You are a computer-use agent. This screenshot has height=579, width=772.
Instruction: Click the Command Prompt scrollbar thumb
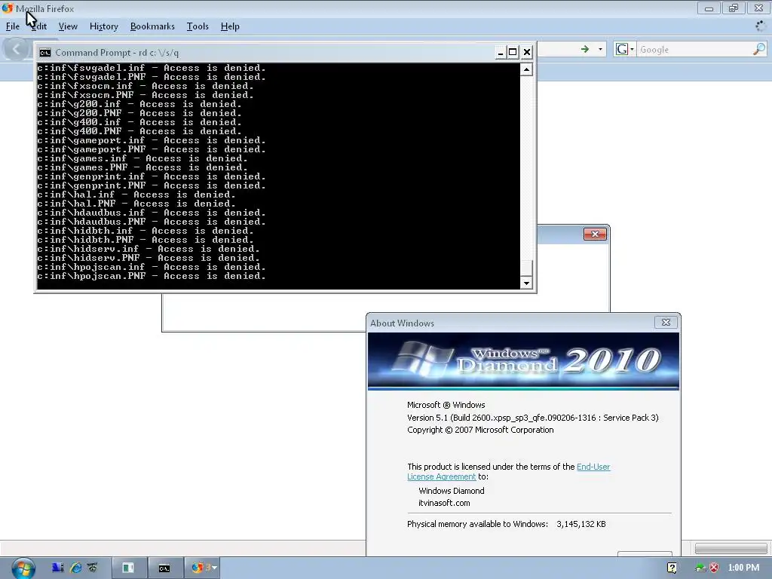pos(526,268)
